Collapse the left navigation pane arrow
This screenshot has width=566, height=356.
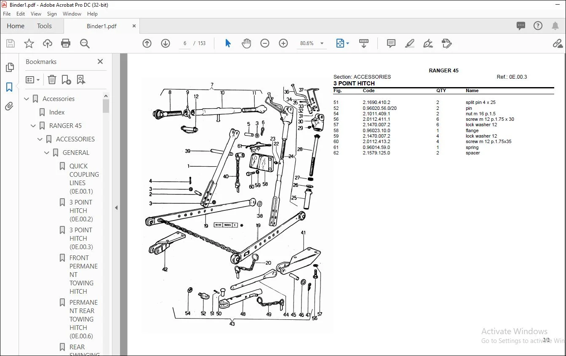(x=116, y=207)
